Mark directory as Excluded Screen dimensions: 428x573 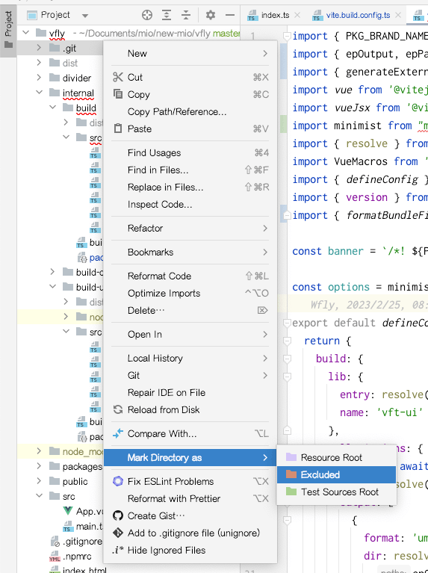pyautogui.click(x=336, y=474)
